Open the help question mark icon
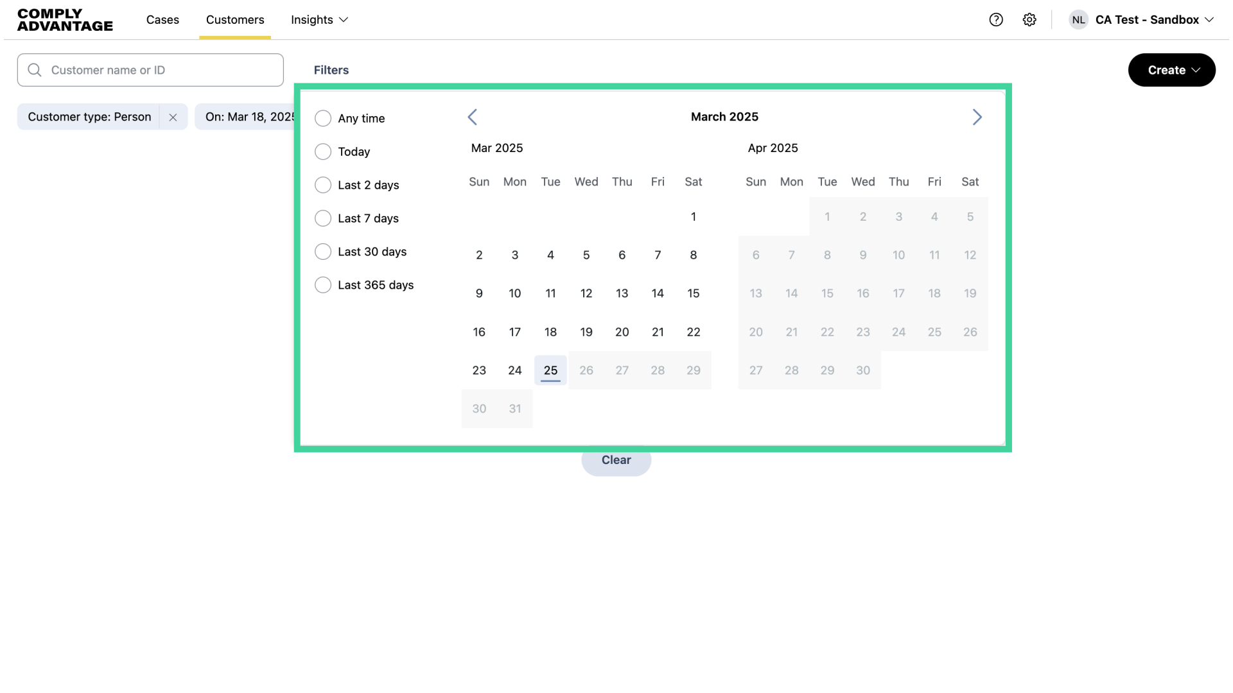 point(996,20)
